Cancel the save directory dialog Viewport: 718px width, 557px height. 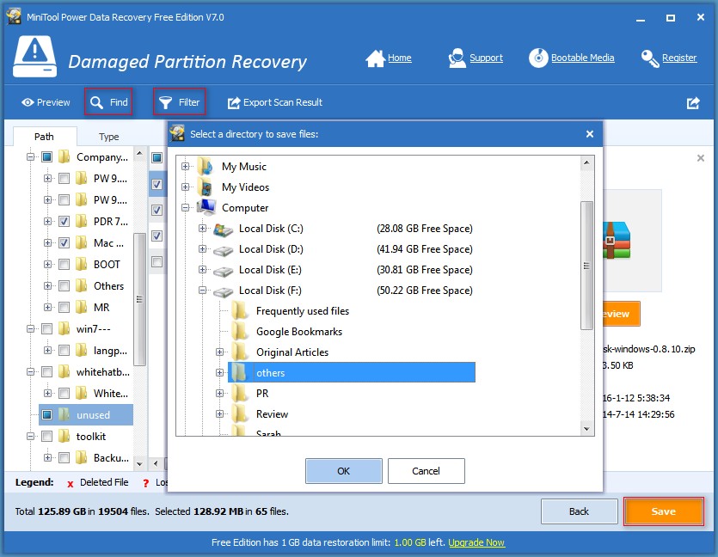coord(426,471)
